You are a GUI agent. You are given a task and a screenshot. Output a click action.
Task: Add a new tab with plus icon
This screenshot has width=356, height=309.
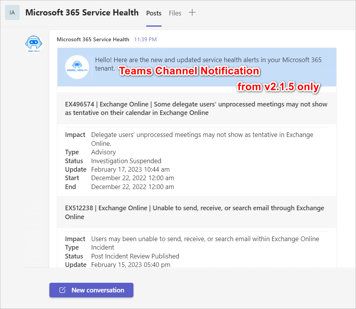[192, 12]
